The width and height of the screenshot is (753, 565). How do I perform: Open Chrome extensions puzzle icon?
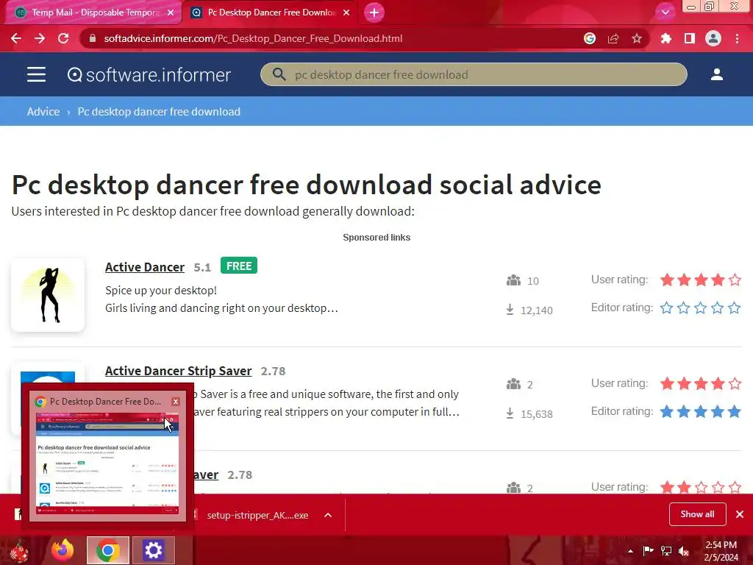tap(666, 38)
